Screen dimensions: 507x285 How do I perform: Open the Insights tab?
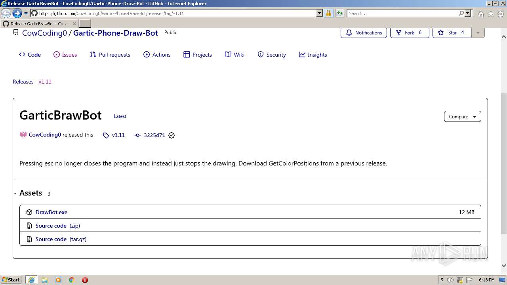(x=313, y=55)
